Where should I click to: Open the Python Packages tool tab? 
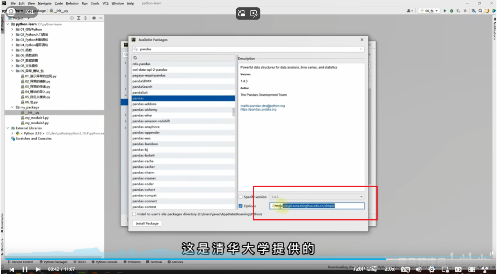coord(53,262)
